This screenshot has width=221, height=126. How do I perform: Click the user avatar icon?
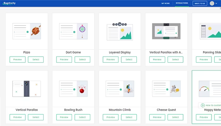coord(212,3)
